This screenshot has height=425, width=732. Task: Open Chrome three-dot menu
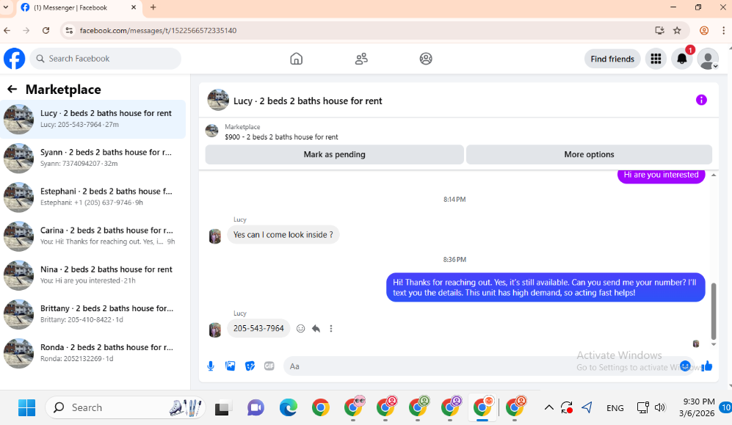(x=723, y=30)
